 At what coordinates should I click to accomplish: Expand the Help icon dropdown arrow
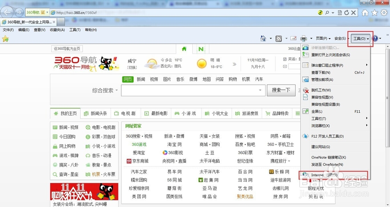tap(380, 39)
